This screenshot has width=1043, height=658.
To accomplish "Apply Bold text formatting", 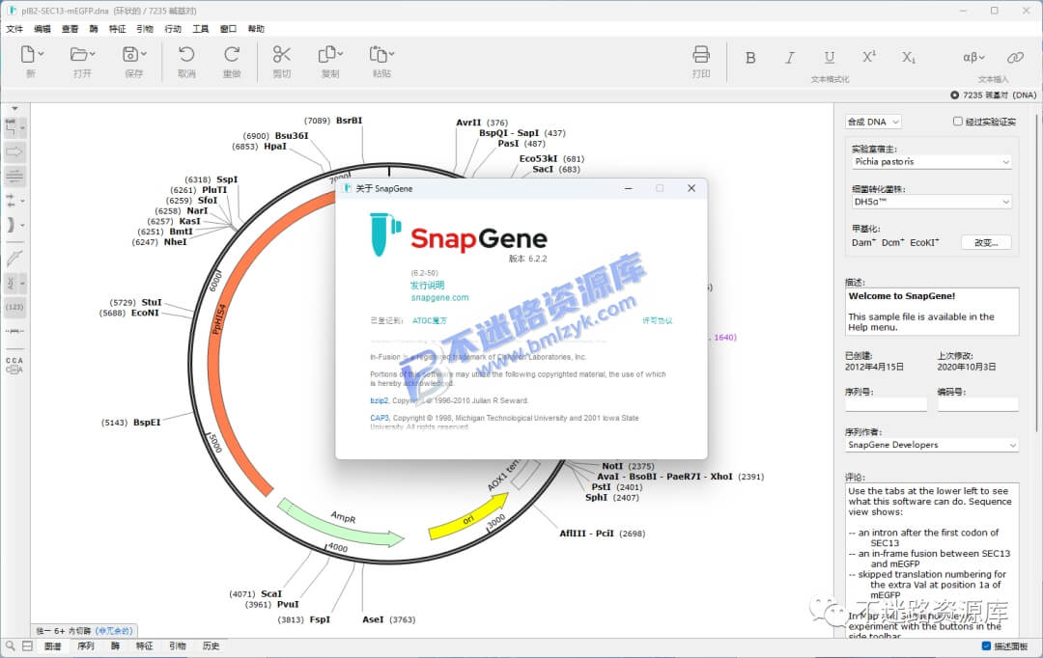I will click(750, 58).
